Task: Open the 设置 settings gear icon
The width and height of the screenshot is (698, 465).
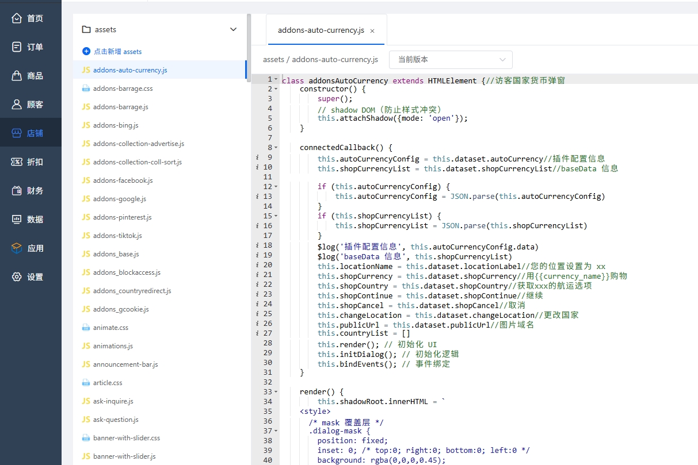Action: [x=17, y=277]
